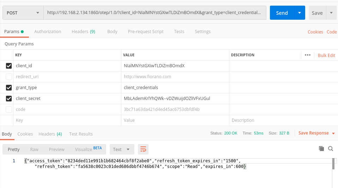Click the response body vertical scrollbar

click(333, 164)
